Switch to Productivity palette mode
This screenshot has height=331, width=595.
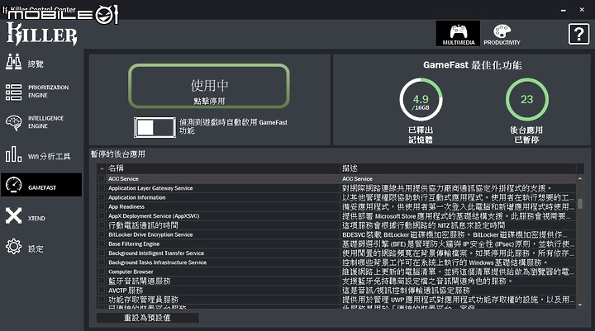[502, 34]
